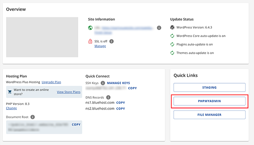Click the blurred site URL link

point(127,28)
